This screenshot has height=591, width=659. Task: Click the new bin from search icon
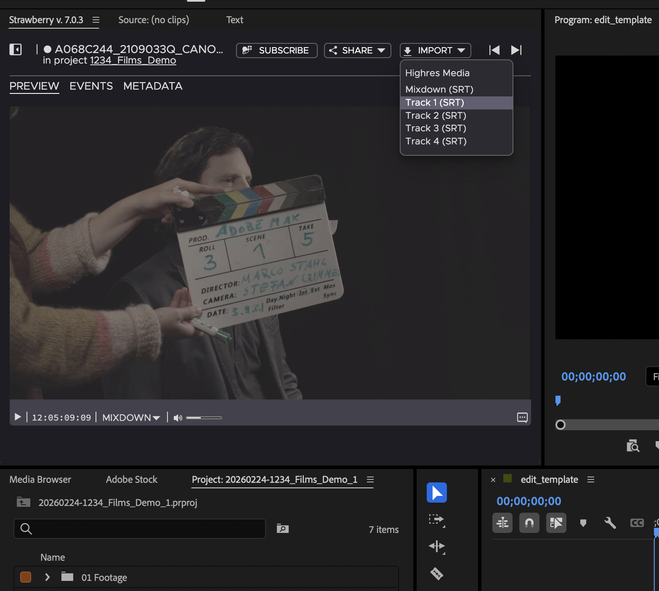[x=282, y=529]
